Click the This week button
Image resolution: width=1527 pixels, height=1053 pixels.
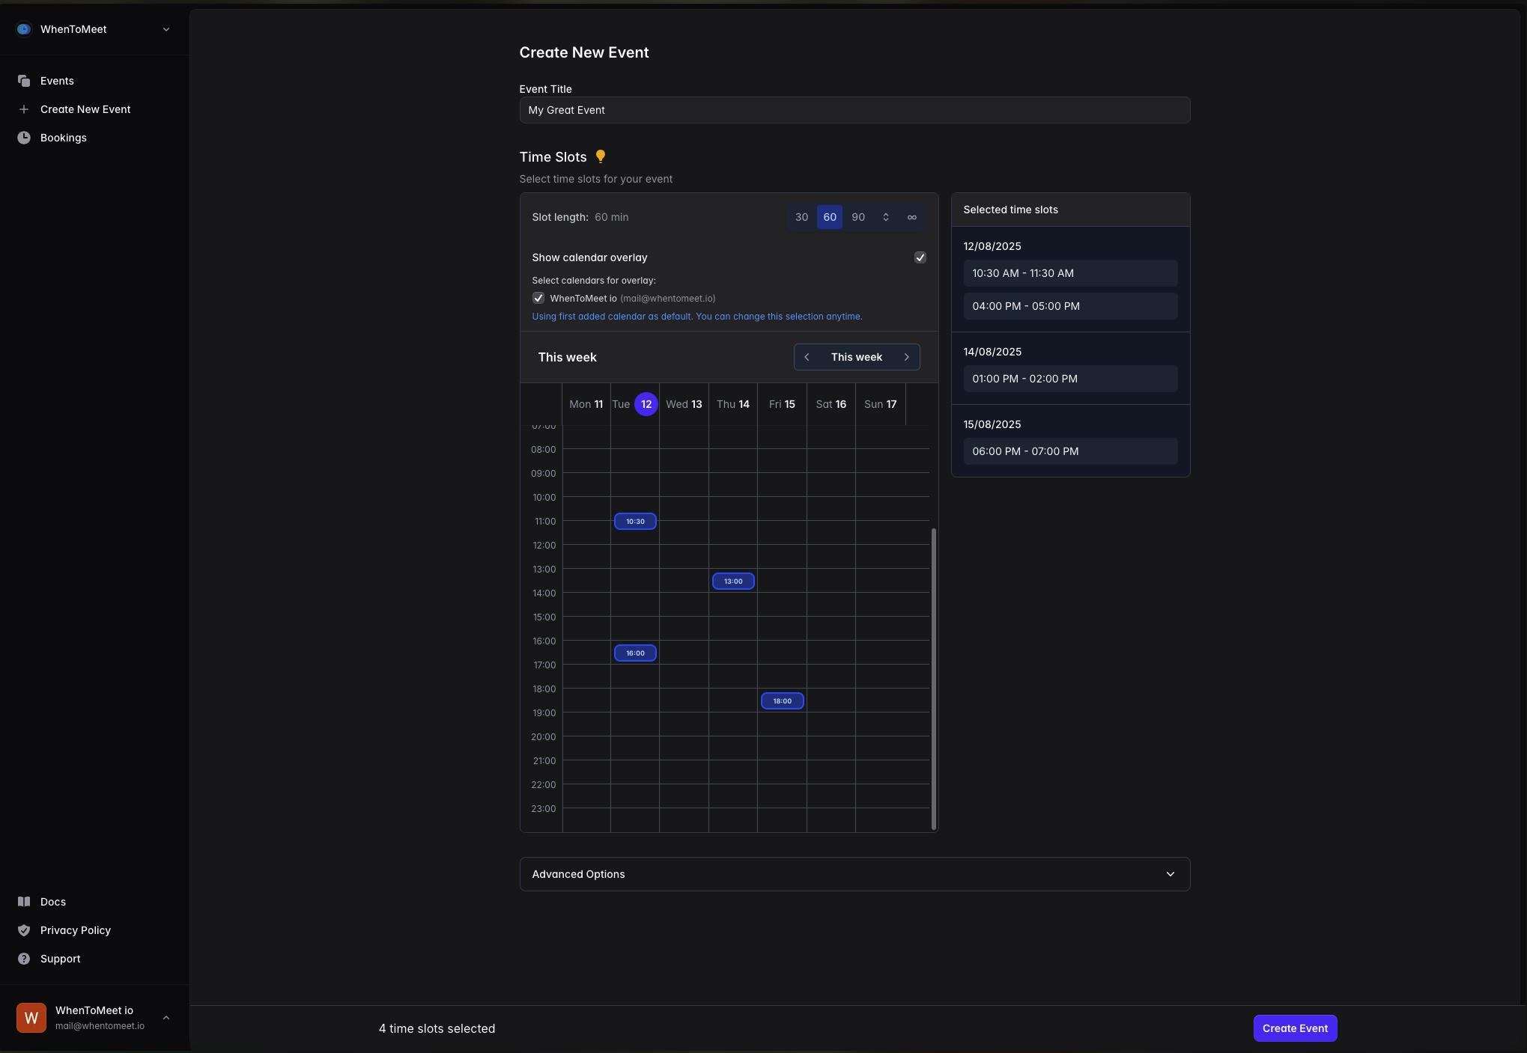pos(857,357)
